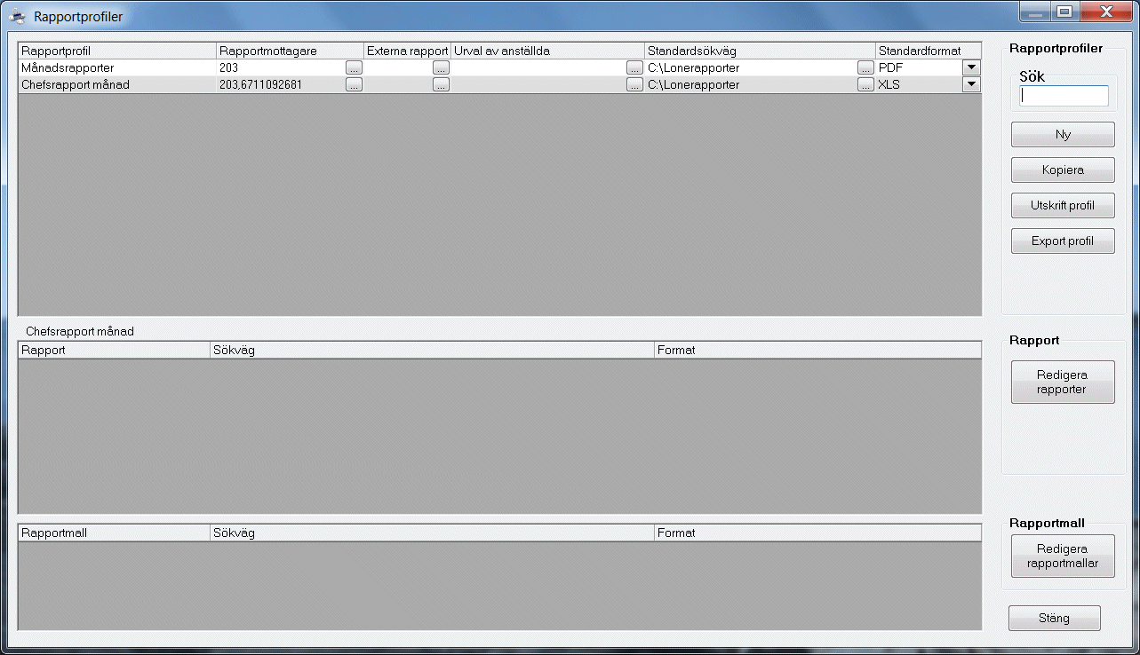Click the Rapportmall column header

click(x=115, y=533)
